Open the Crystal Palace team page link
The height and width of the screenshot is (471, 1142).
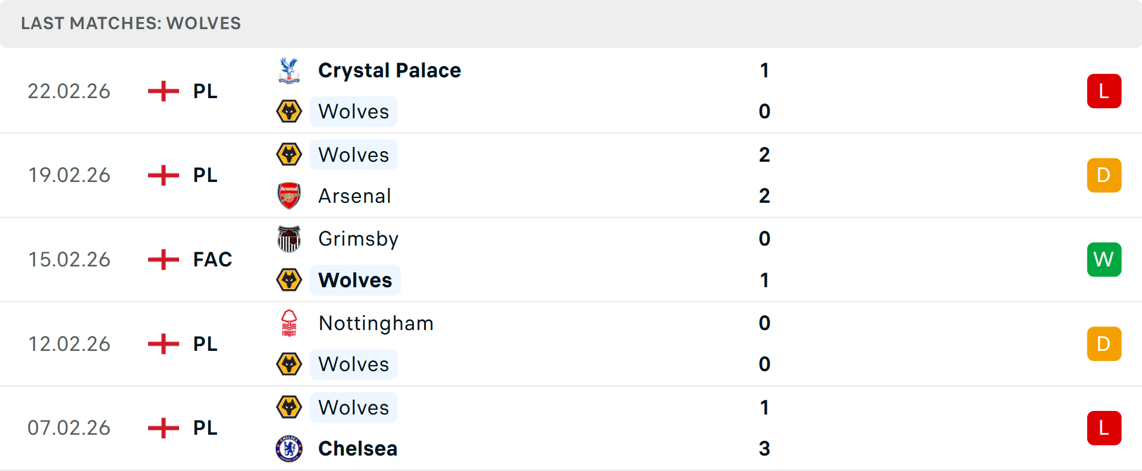(x=390, y=70)
